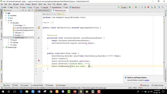Expand the java folder in project tree

[x=6, y=18]
